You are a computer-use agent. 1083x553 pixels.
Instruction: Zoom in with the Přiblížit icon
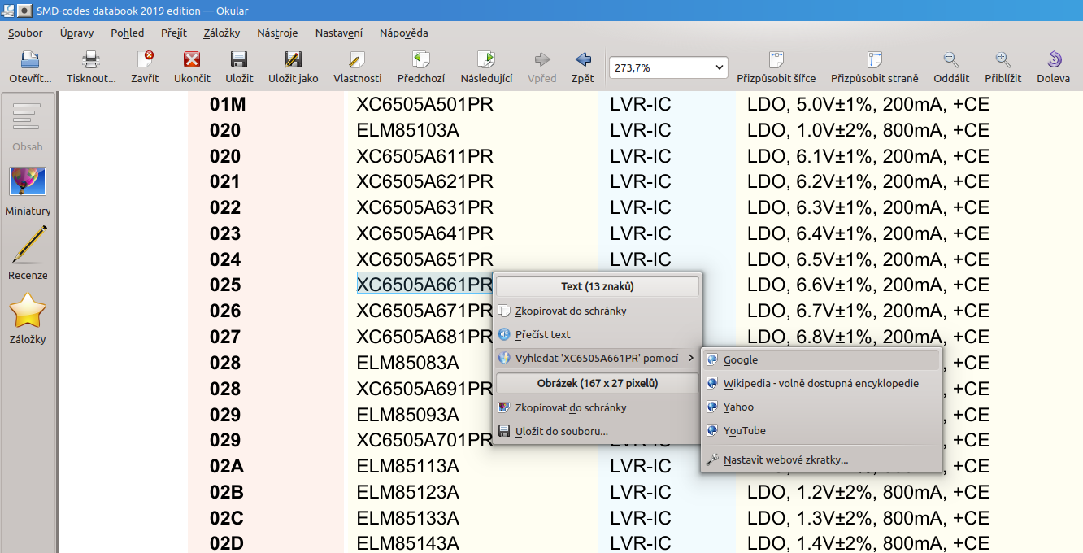[x=1003, y=60]
